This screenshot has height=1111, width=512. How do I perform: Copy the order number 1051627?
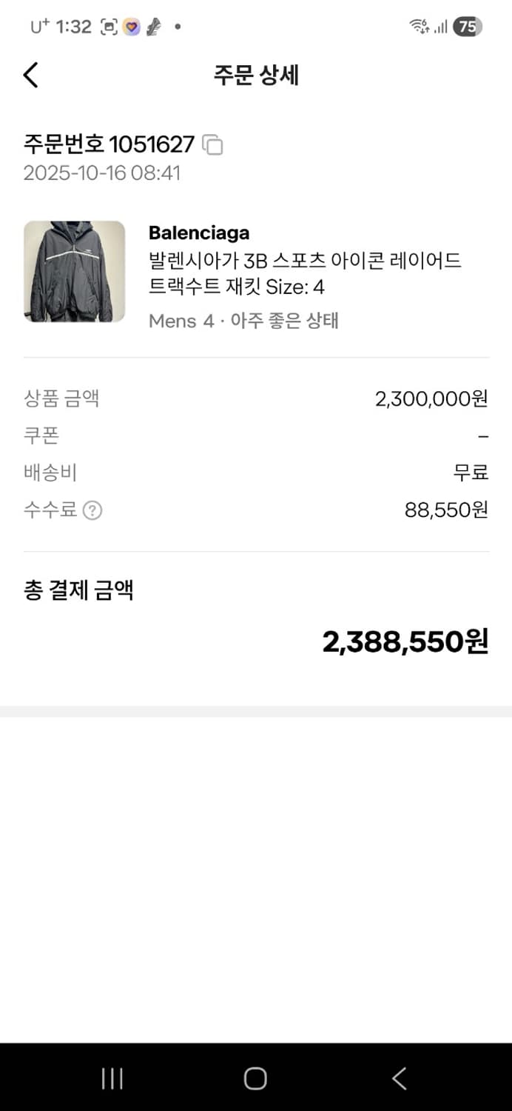point(213,145)
